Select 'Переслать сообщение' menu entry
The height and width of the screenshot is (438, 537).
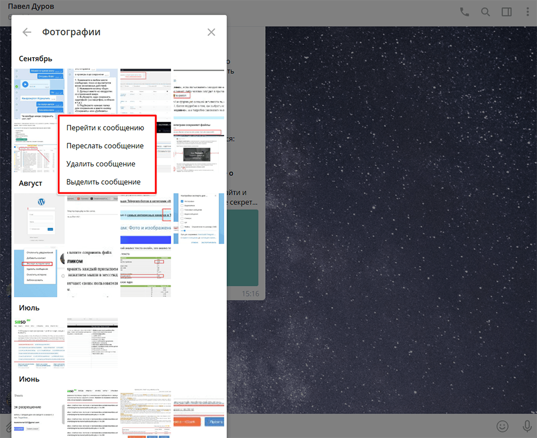tap(105, 146)
